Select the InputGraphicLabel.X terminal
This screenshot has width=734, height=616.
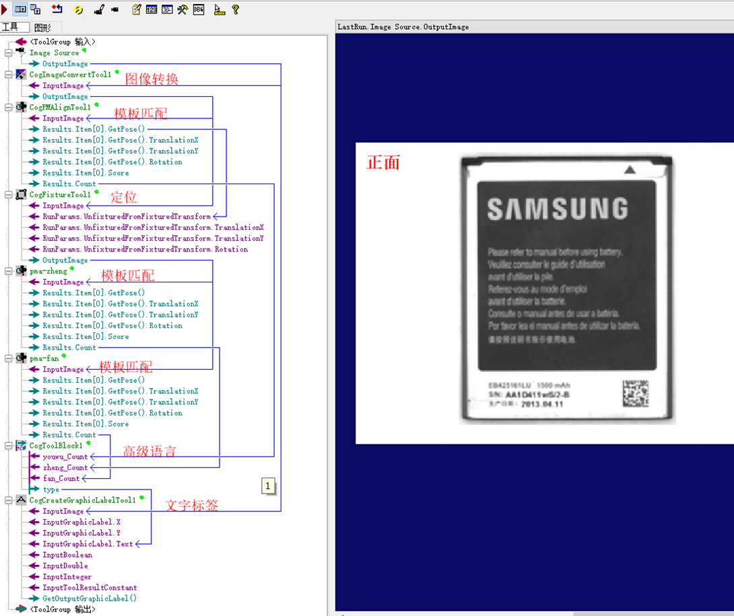pos(81,522)
